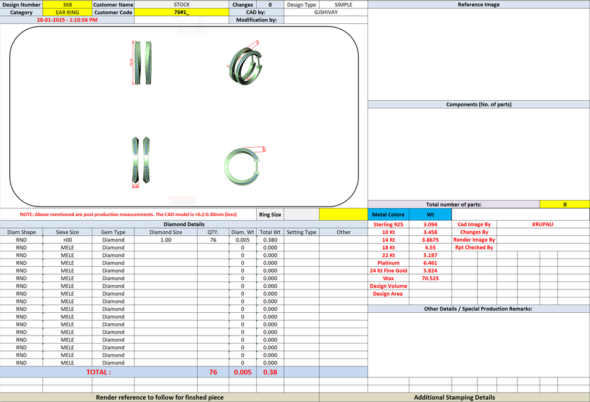Image resolution: width=590 pixels, height=402 pixels.
Task: Select the EAR RING category cell
Action: (x=68, y=12)
